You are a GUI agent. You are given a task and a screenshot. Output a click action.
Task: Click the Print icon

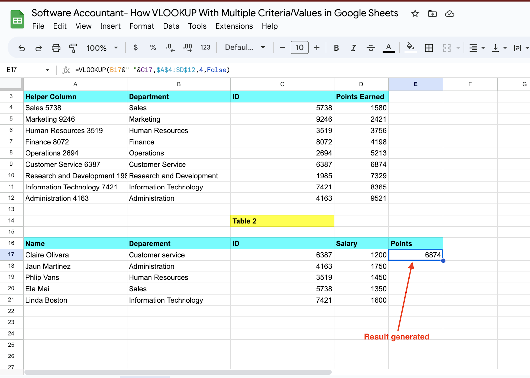click(56, 48)
